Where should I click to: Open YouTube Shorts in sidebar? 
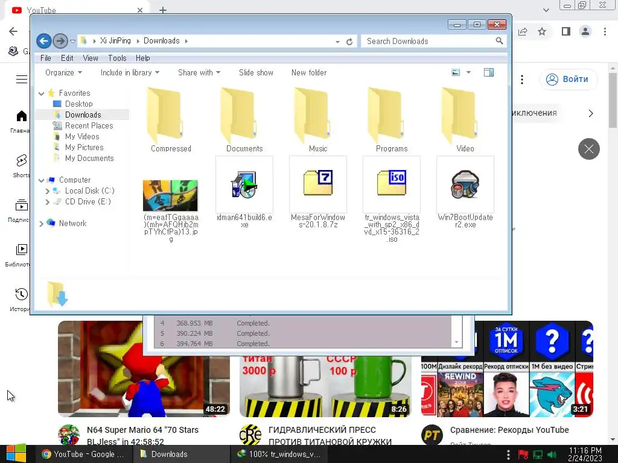tap(21, 165)
